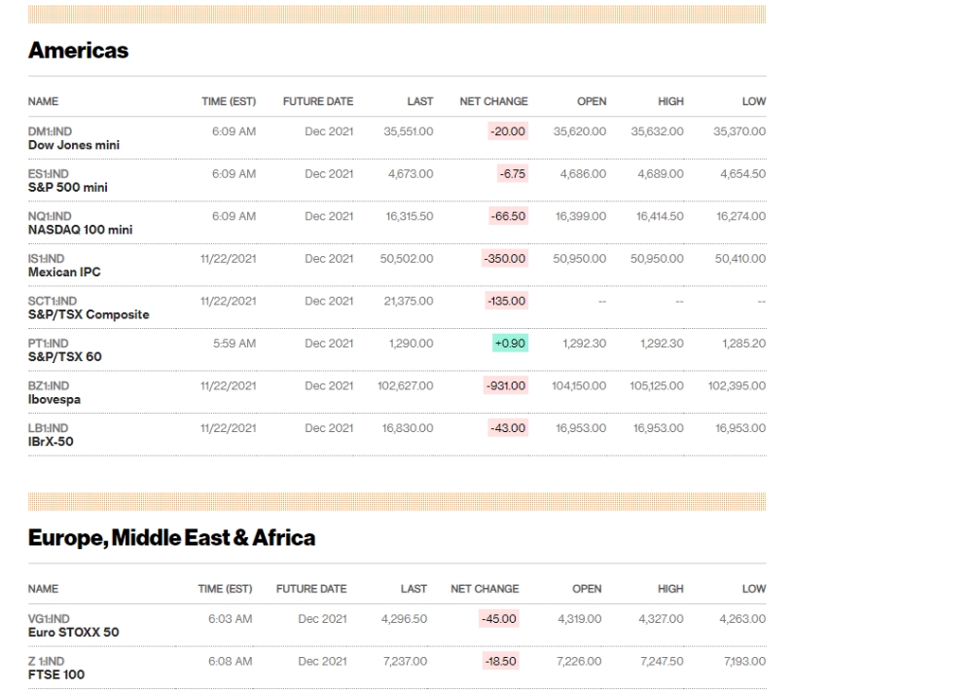Click the BZ1:IND ticker

click(49, 385)
